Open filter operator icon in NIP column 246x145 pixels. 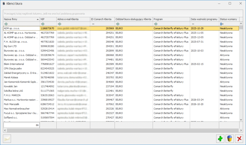43,24
